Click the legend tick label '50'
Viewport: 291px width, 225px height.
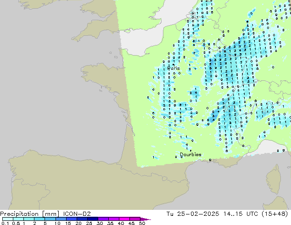[142, 223]
